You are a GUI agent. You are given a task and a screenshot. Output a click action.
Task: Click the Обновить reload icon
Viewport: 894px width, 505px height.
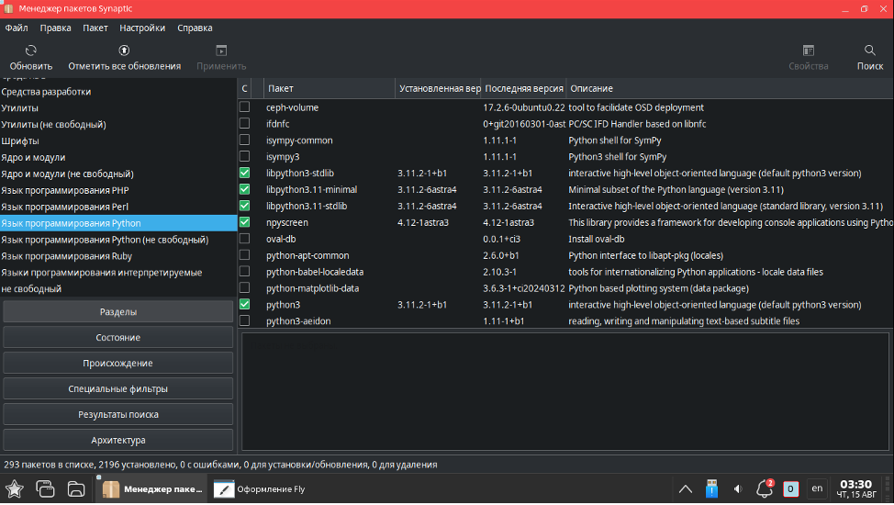tap(31, 51)
